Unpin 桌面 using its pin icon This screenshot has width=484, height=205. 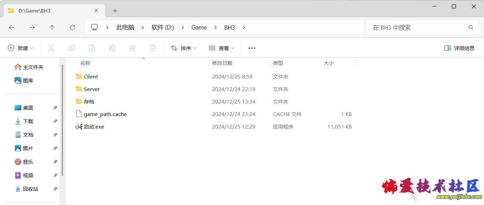point(55,108)
